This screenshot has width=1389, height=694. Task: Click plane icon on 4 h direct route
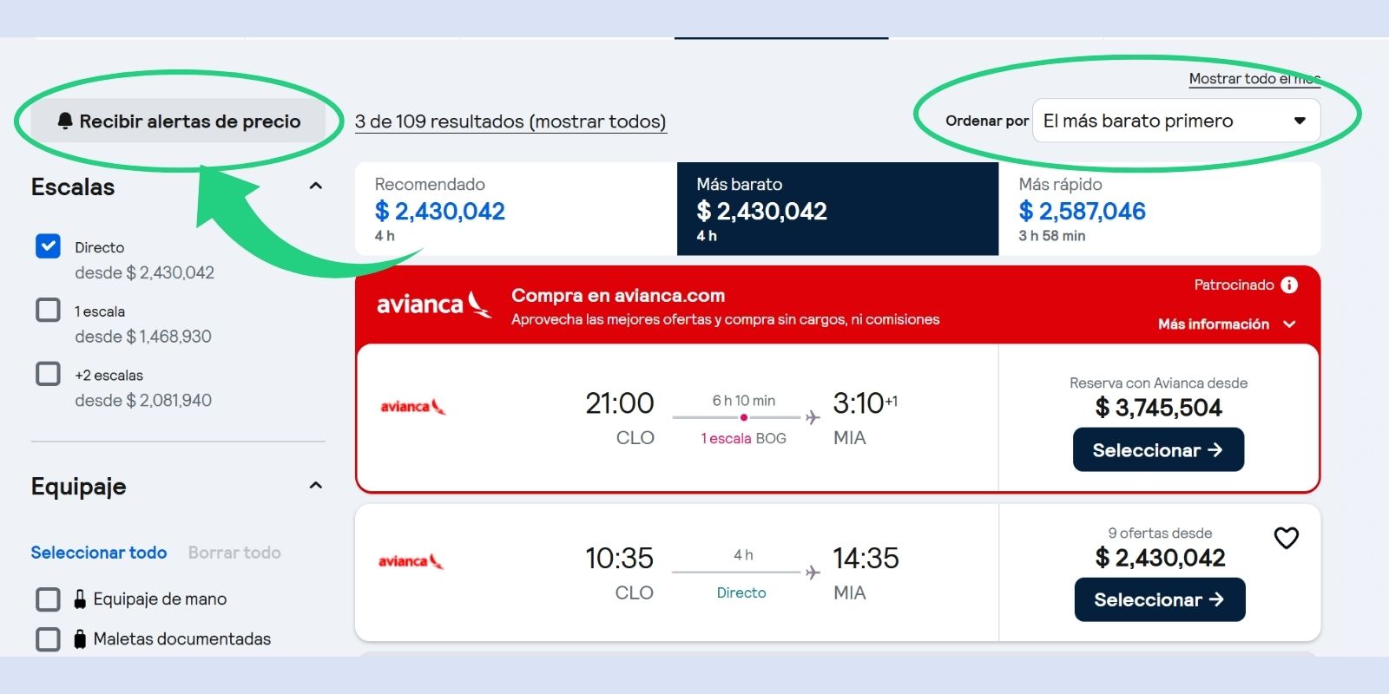[x=813, y=573]
